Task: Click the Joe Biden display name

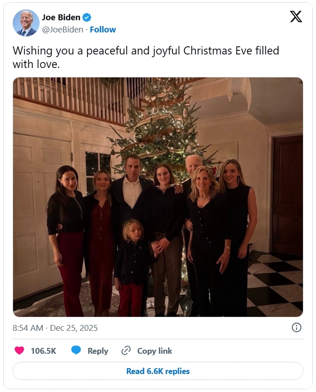Action: coord(61,18)
